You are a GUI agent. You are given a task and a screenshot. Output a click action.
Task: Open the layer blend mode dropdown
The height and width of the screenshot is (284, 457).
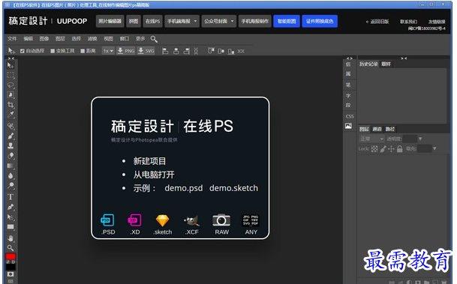[x=371, y=139]
